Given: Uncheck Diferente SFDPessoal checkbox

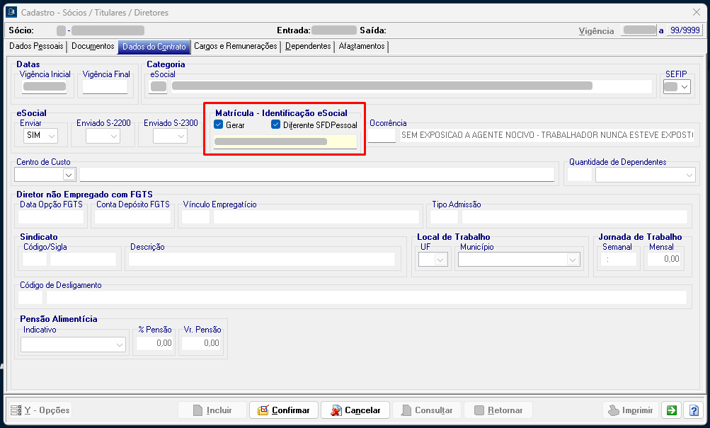Looking at the screenshot, I should [276, 125].
